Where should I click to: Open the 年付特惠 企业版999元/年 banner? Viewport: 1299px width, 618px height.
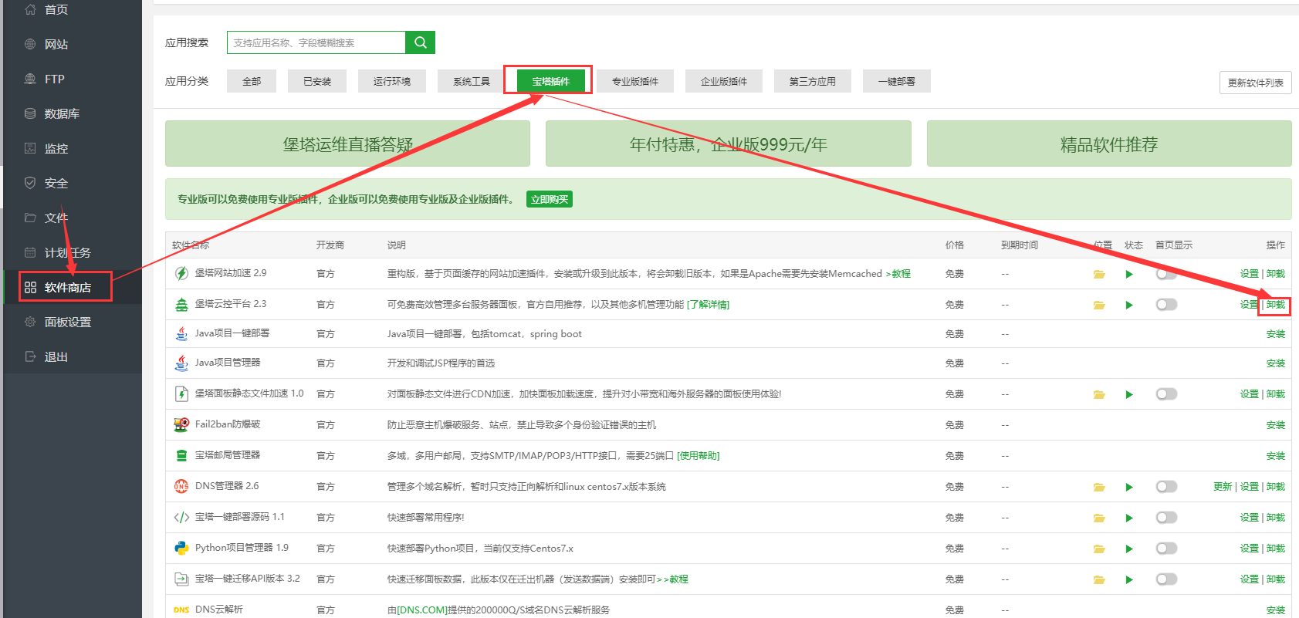coord(729,144)
